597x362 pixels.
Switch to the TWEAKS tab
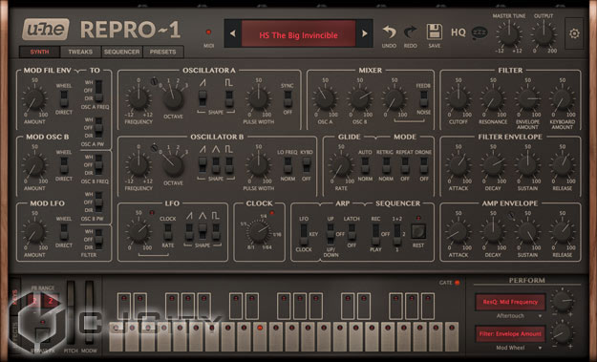tap(80, 52)
